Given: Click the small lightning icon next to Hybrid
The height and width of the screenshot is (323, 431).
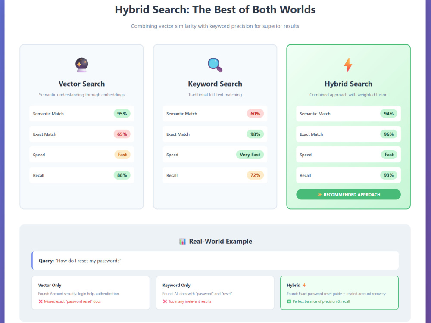Looking at the screenshot, I should tap(304, 286).
